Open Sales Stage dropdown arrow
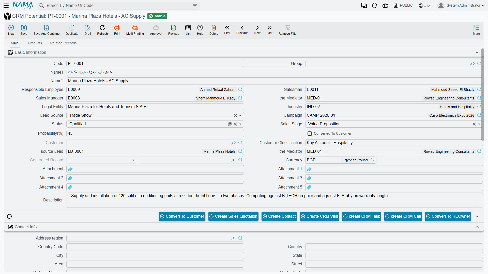 click(x=479, y=124)
